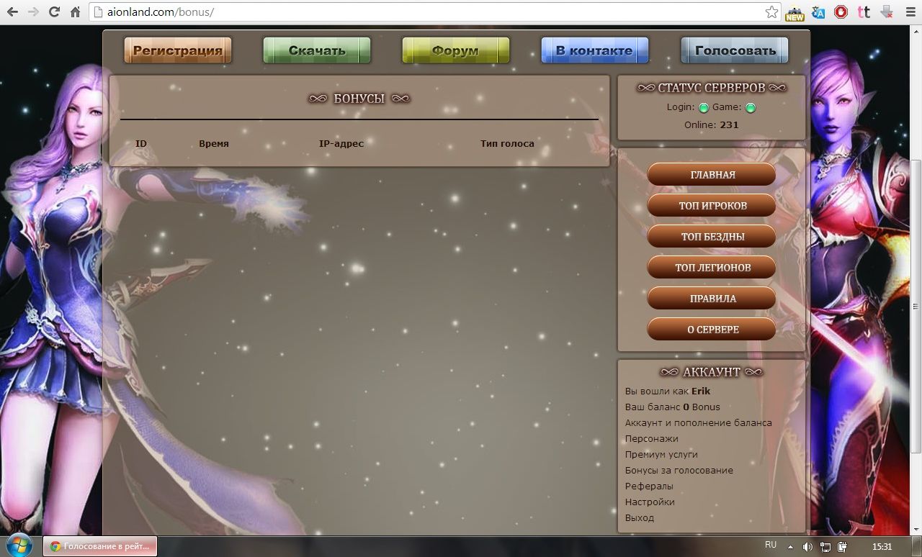
Task: Go back with the browser back arrow
Action: click(x=12, y=12)
